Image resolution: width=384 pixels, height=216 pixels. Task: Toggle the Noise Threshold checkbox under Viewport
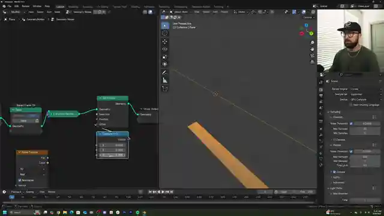(x=351, y=124)
